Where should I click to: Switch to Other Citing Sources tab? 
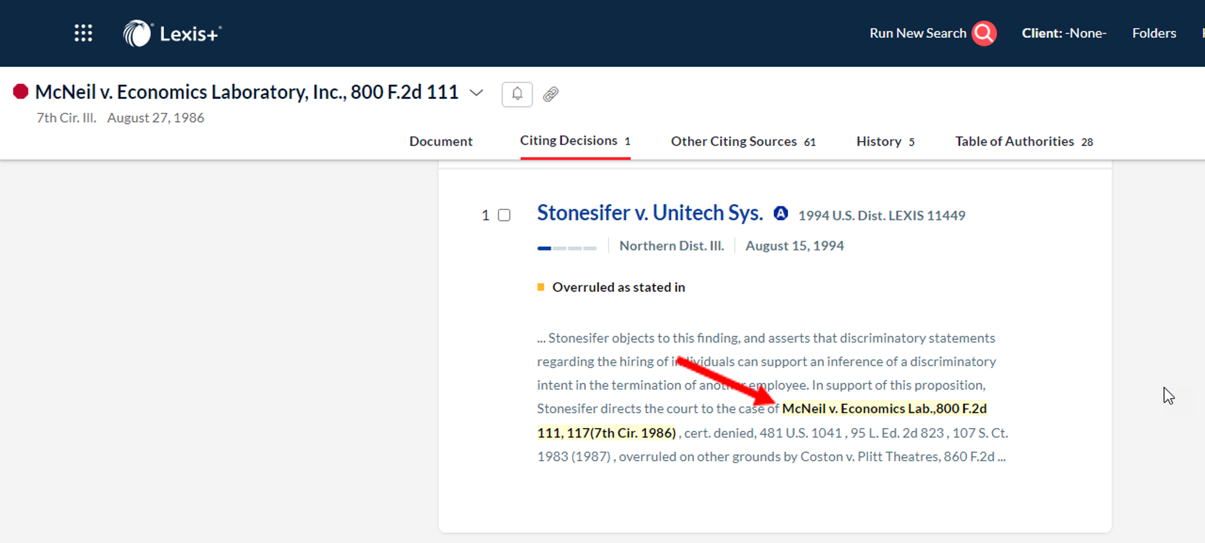coord(743,141)
